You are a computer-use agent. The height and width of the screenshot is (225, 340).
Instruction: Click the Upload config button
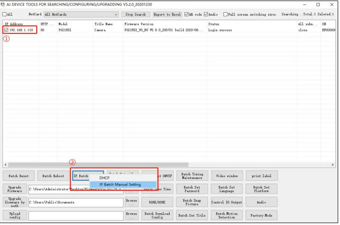[x=15, y=215]
